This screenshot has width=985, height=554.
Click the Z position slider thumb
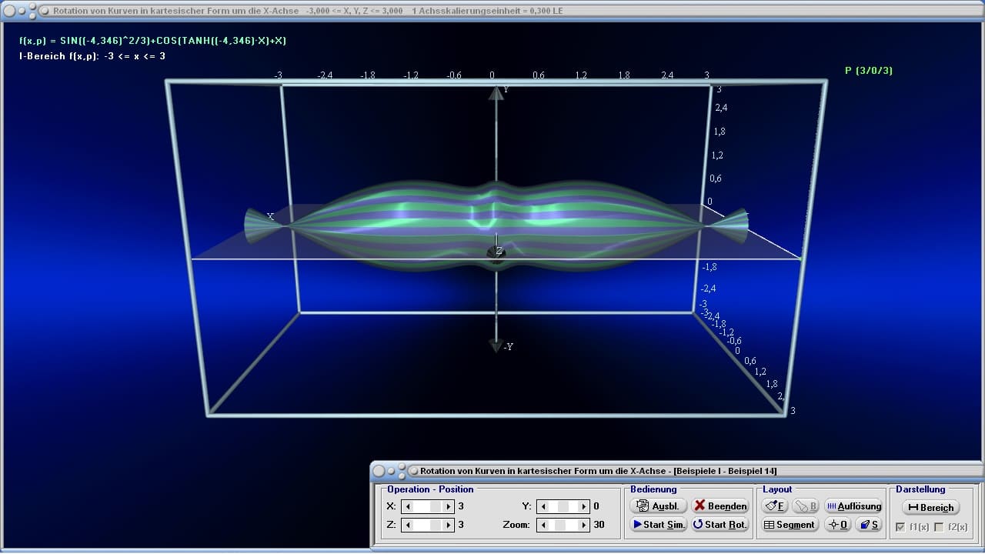436,525
